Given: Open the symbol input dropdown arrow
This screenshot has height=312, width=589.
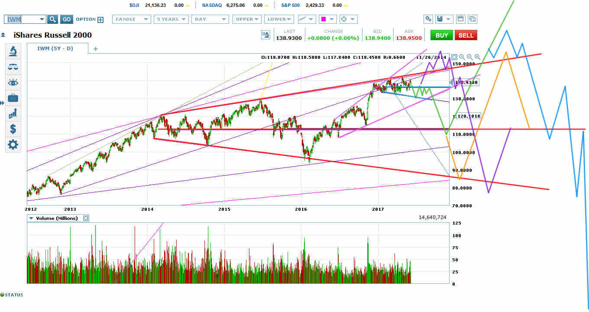Looking at the screenshot, I should (42, 19).
